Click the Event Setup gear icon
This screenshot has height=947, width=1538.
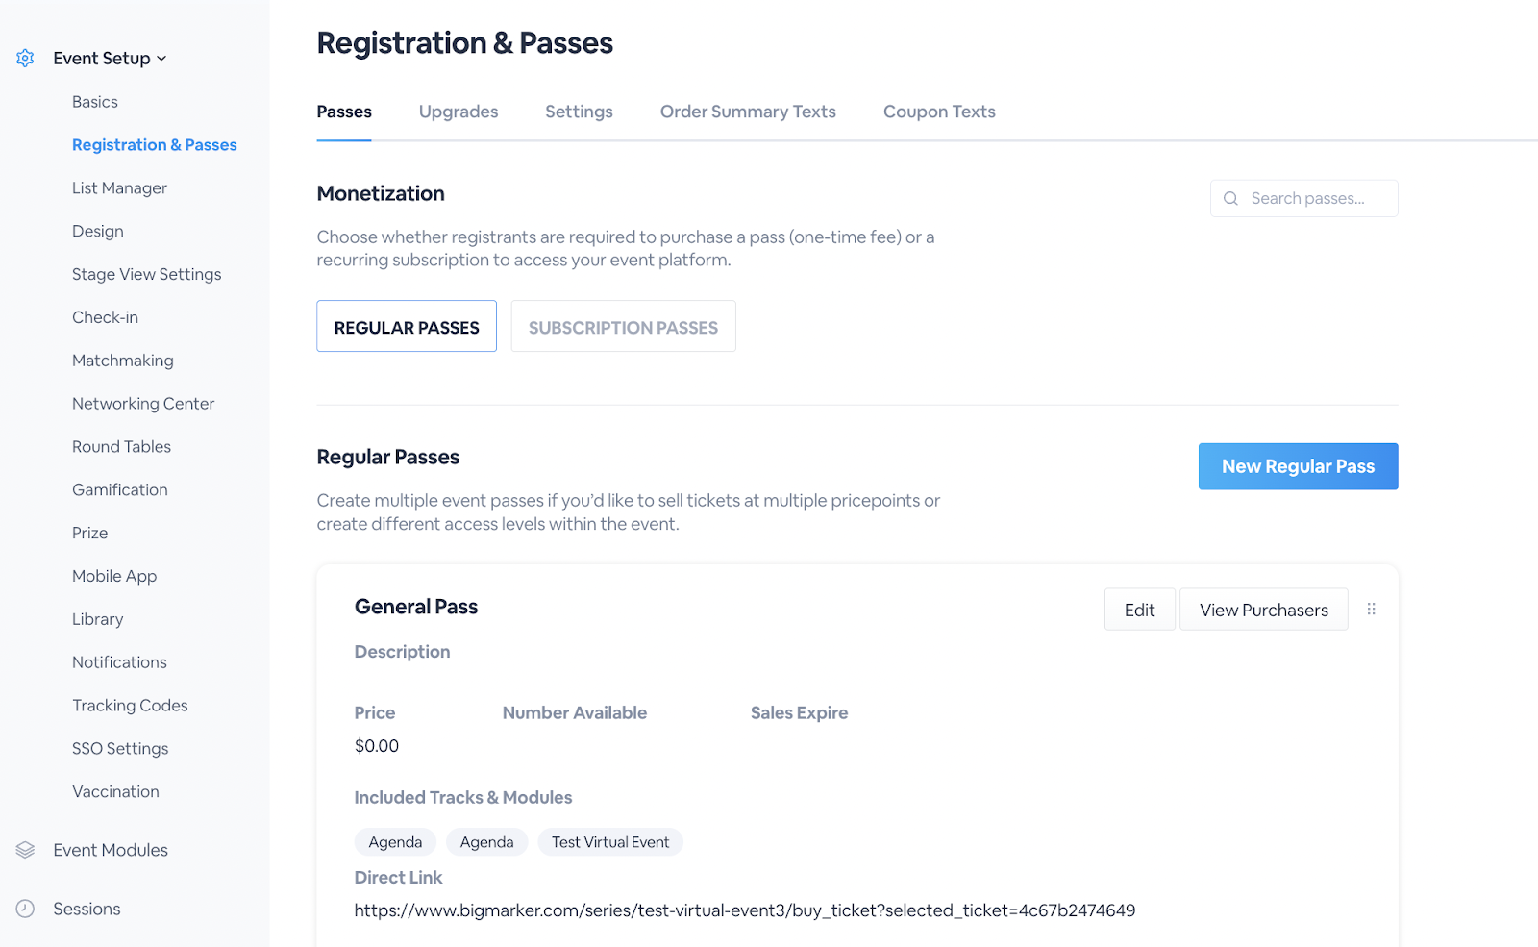pyautogui.click(x=26, y=59)
